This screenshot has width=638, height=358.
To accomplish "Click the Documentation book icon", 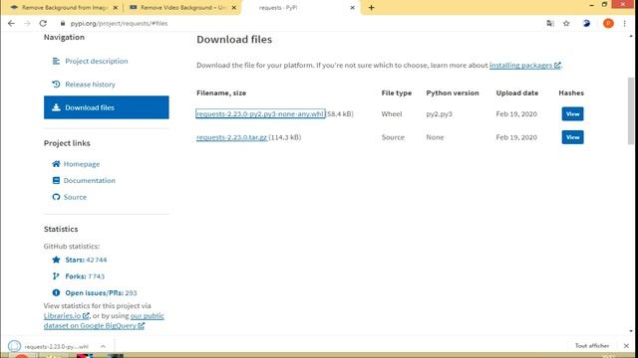I will tap(56, 180).
